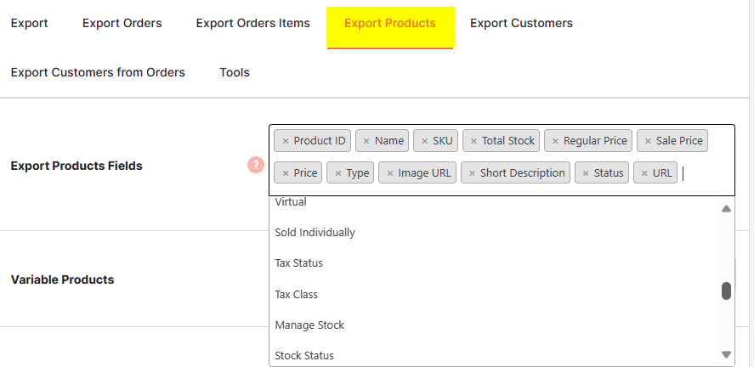Click the dropdown scrollbar down arrow
Viewport: 754px width, 367px height.
coord(726,354)
